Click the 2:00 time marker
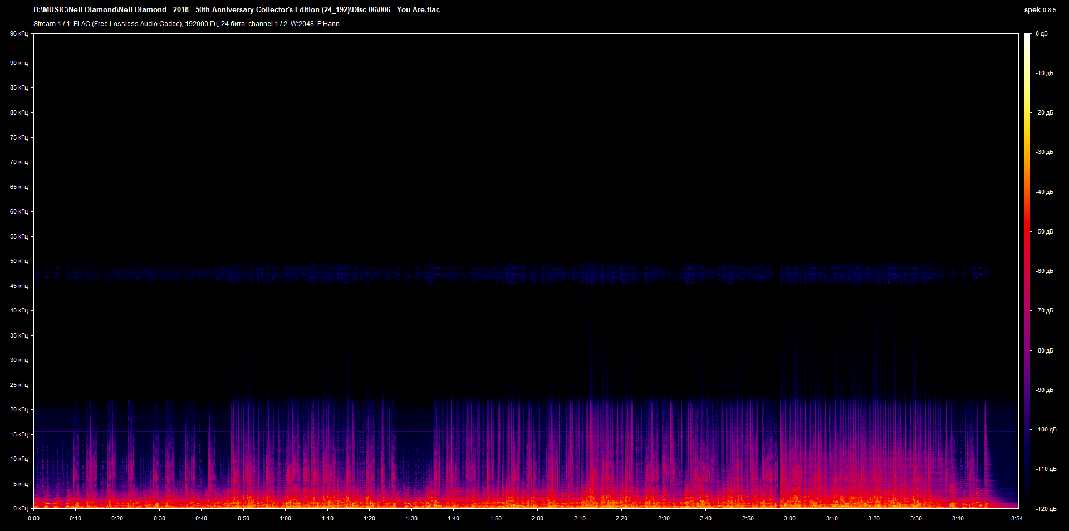This screenshot has height=531, width=1069. 538,518
